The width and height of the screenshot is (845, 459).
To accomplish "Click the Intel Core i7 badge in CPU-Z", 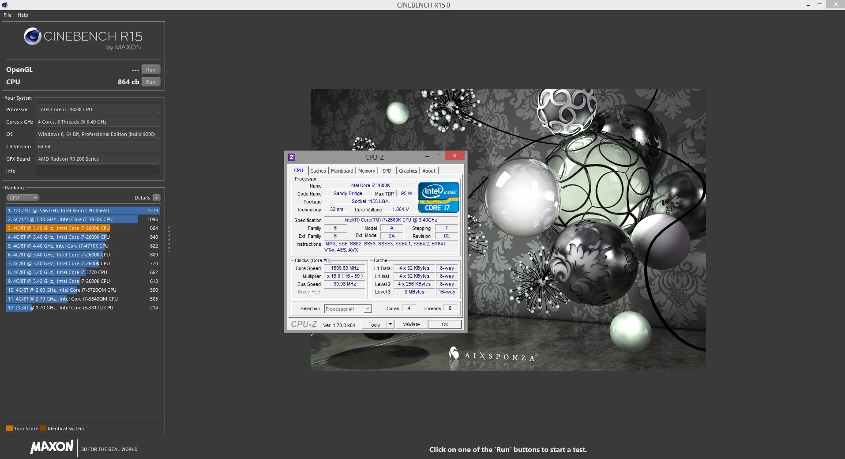I will click(x=439, y=197).
